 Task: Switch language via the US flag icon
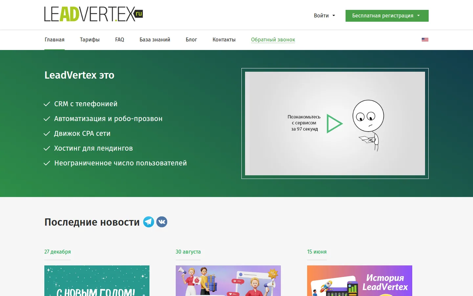click(x=425, y=39)
